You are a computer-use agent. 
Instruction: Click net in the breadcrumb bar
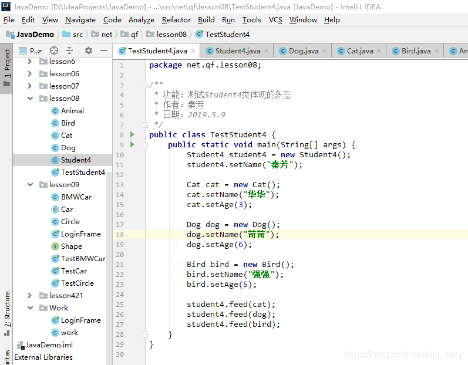(102, 35)
